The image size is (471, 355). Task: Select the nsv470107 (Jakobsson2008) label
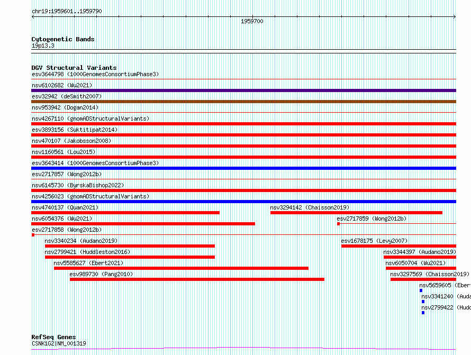pos(71,141)
